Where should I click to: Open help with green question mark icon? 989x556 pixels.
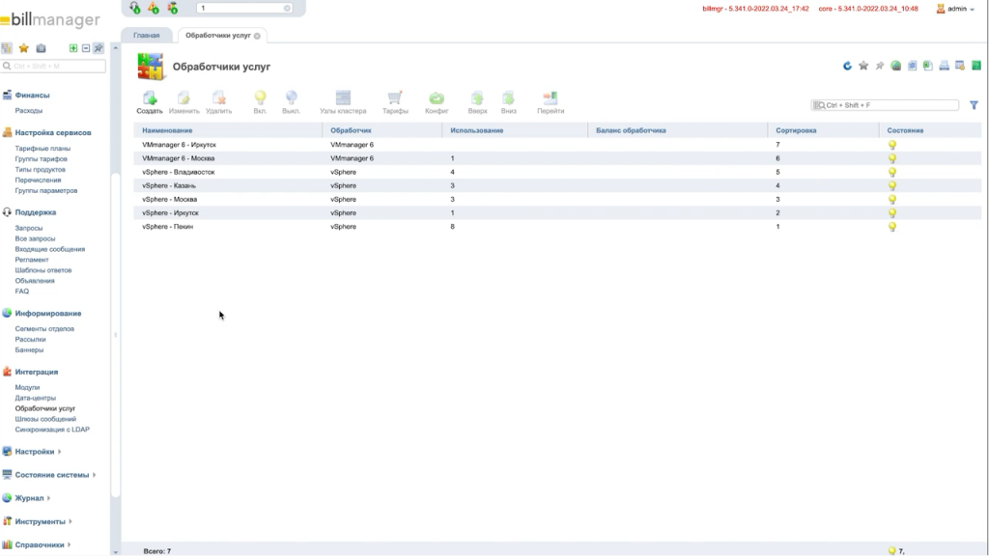976,66
